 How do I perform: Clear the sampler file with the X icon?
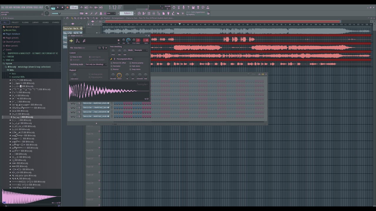click(x=106, y=48)
